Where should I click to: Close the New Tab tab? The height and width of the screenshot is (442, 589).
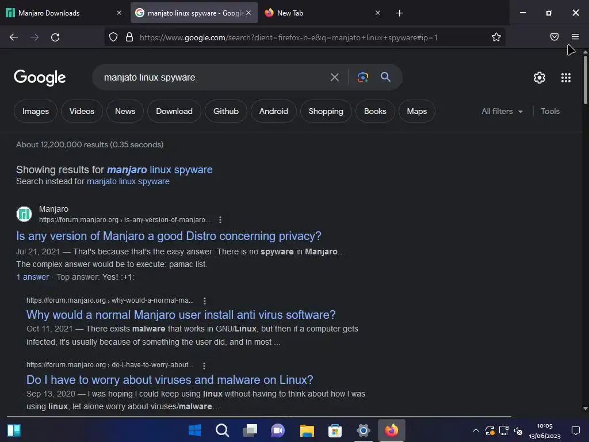click(378, 13)
